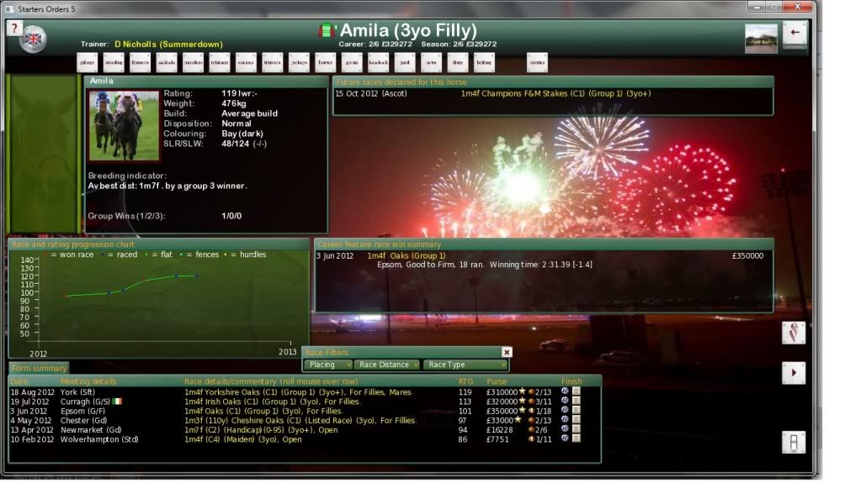Click result square for Wolverhampton maiden row

pyautogui.click(x=576, y=438)
